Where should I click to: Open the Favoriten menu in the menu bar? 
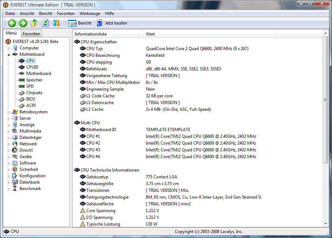[66, 13]
